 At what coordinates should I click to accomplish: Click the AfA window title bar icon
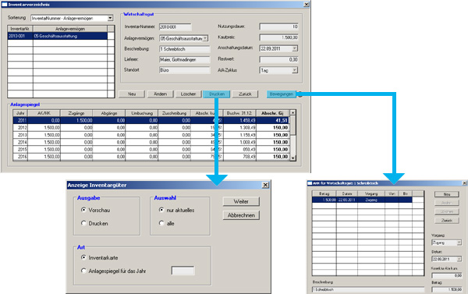click(310, 183)
